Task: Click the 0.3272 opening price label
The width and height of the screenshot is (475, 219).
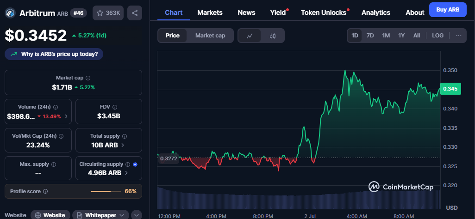Action: [169, 158]
